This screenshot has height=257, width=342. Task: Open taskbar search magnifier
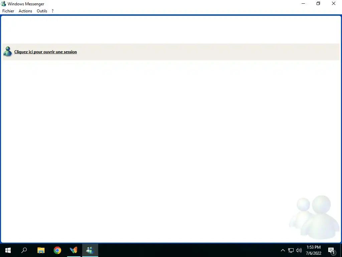point(24,250)
